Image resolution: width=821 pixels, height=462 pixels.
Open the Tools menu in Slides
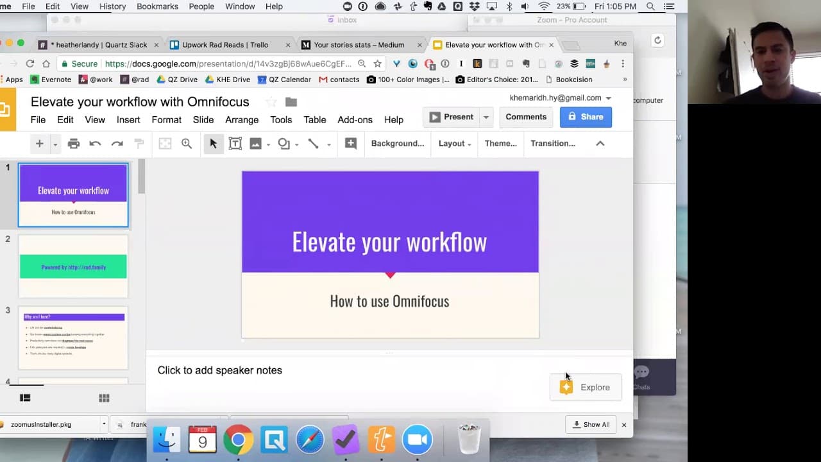tap(281, 120)
